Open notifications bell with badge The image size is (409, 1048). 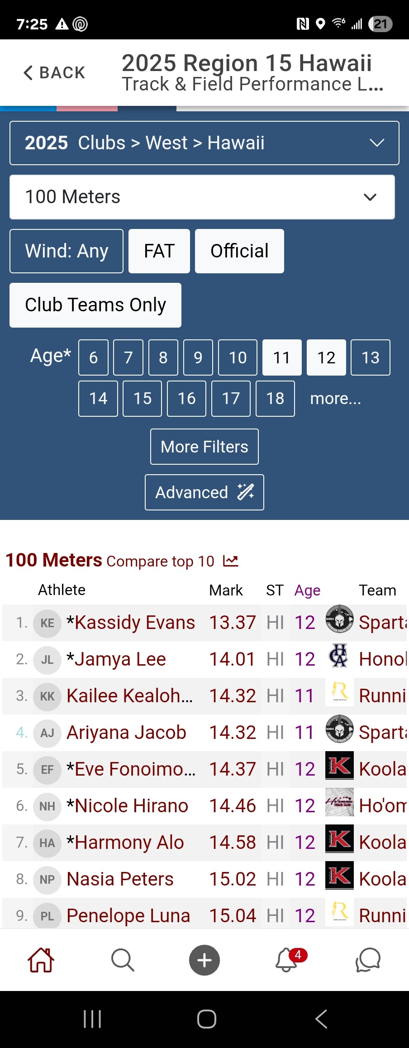287,960
